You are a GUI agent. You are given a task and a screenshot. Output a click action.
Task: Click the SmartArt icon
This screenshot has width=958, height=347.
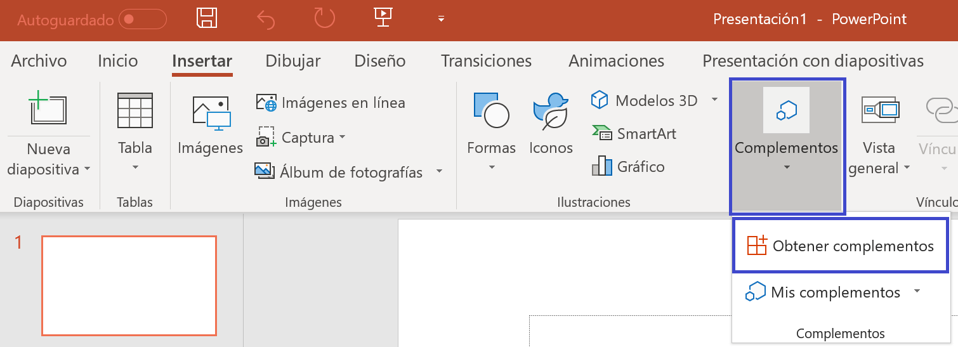point(601,133)
